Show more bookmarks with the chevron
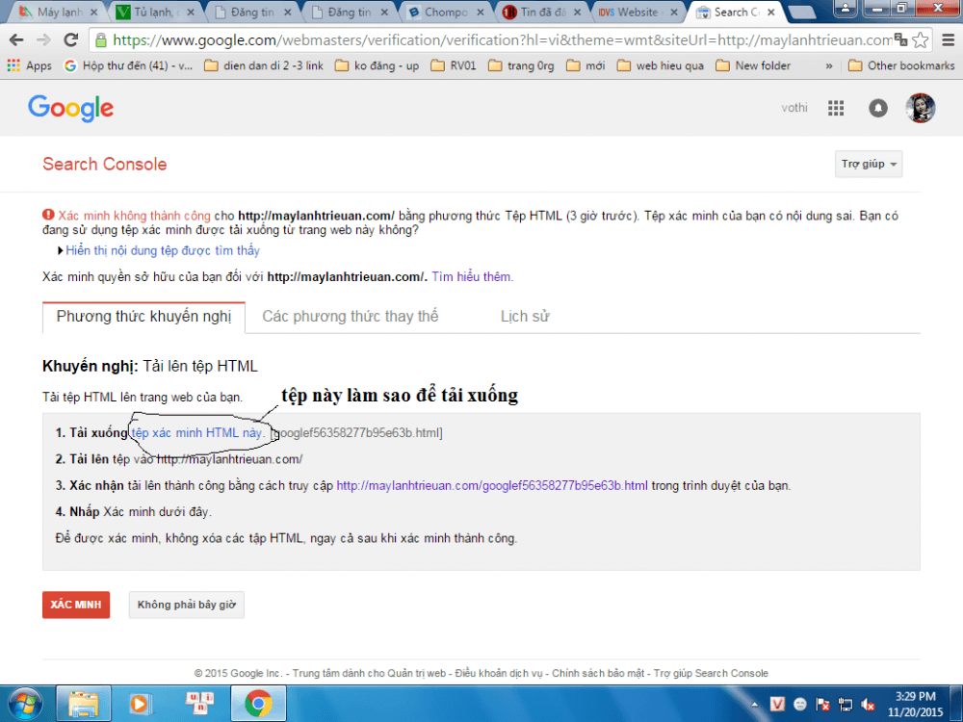 tap(829, 65)
